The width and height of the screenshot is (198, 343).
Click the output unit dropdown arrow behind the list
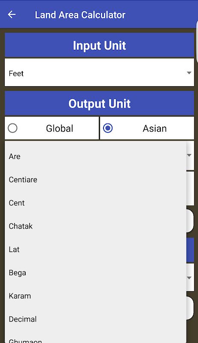click(189, 155)
